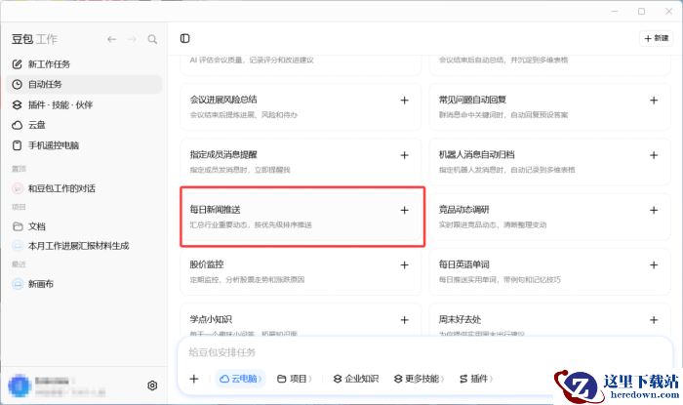
Task: Click the 股价监控 card title
Action: click(x=207, y=264)
